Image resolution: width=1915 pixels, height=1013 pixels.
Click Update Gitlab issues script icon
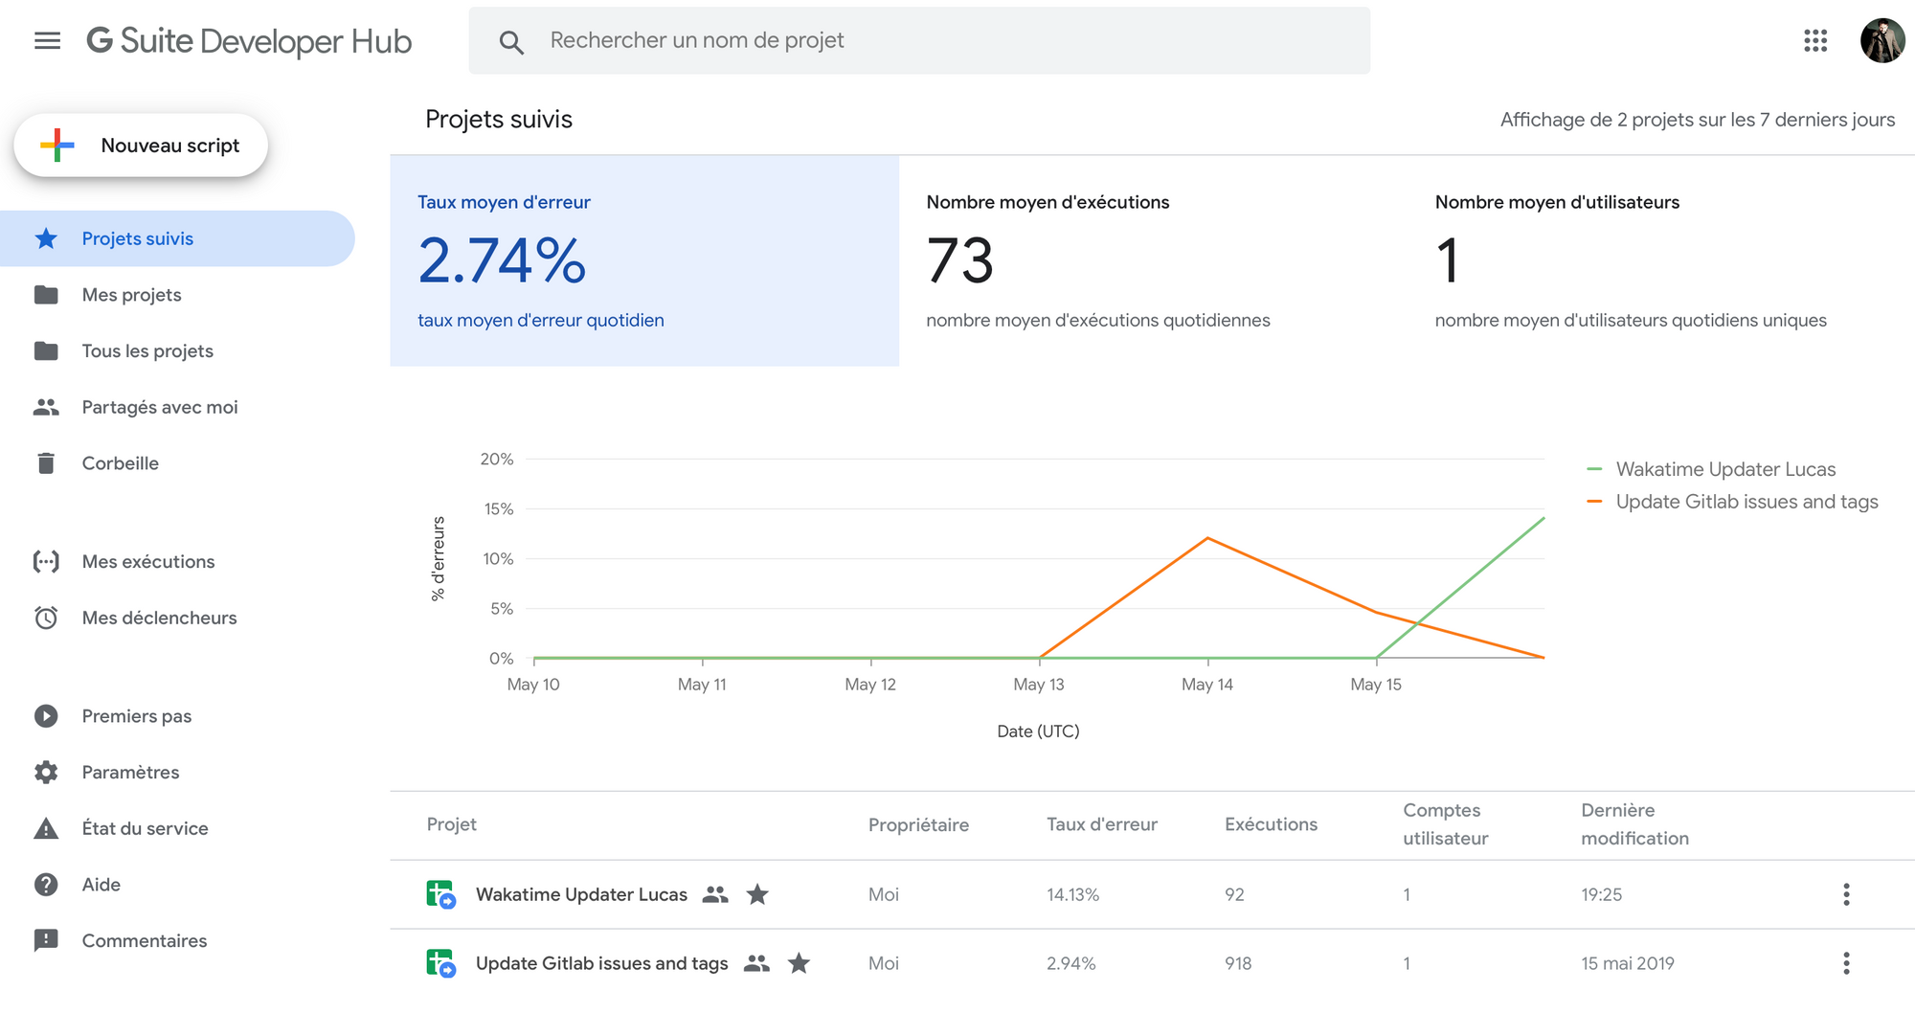click(x=440, y=963)
